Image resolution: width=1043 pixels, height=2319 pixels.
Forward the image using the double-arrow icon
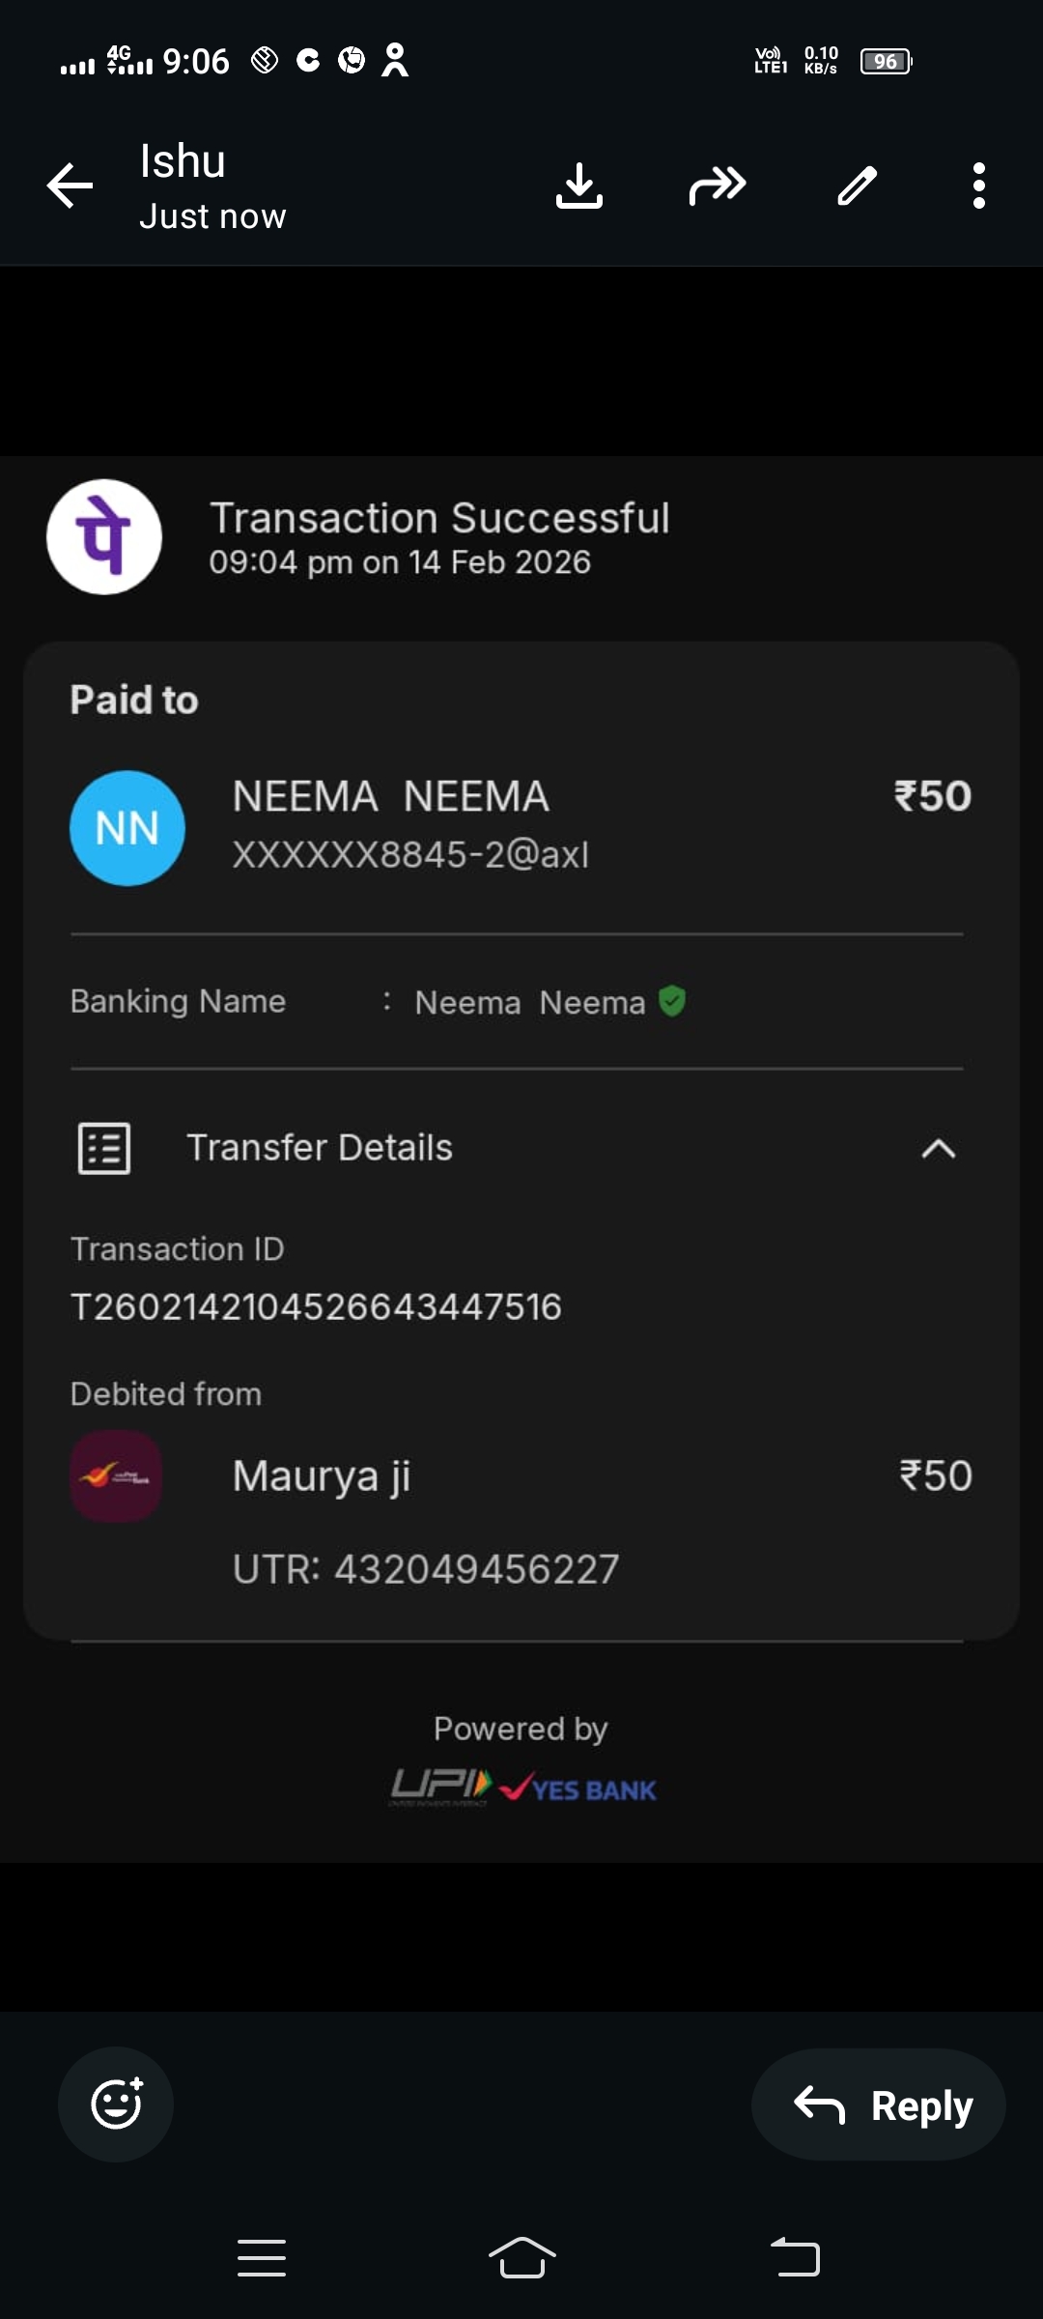pyautogui.click(x=717, y=186)
